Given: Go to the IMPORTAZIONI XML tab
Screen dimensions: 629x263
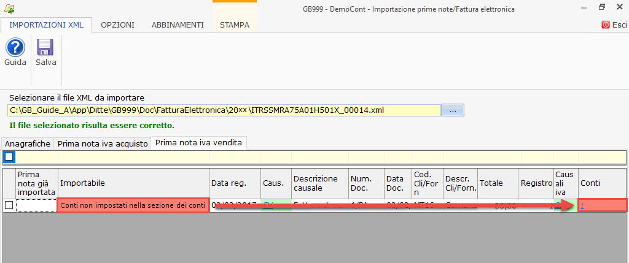Looking at the screenshot, I should click(x=47, y=25).
